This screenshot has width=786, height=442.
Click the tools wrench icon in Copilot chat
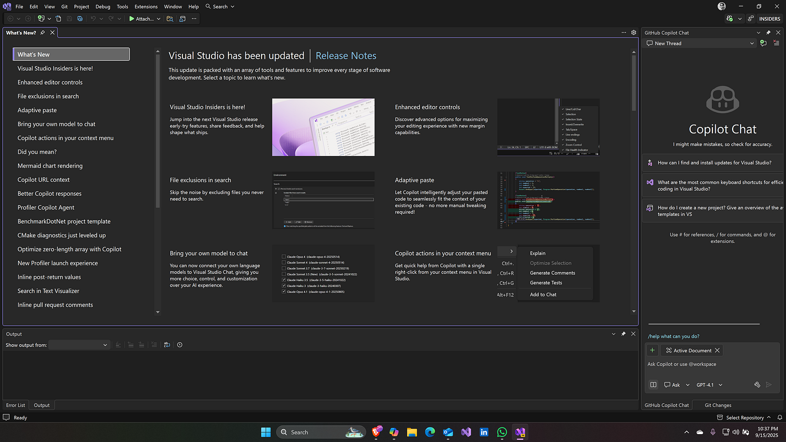click(757, 385)
